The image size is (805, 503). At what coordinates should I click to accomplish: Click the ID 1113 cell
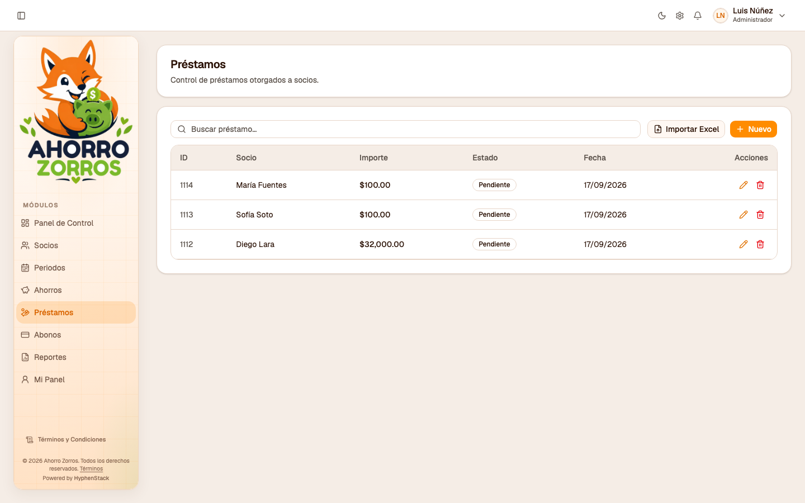click(x=187, y=215)
